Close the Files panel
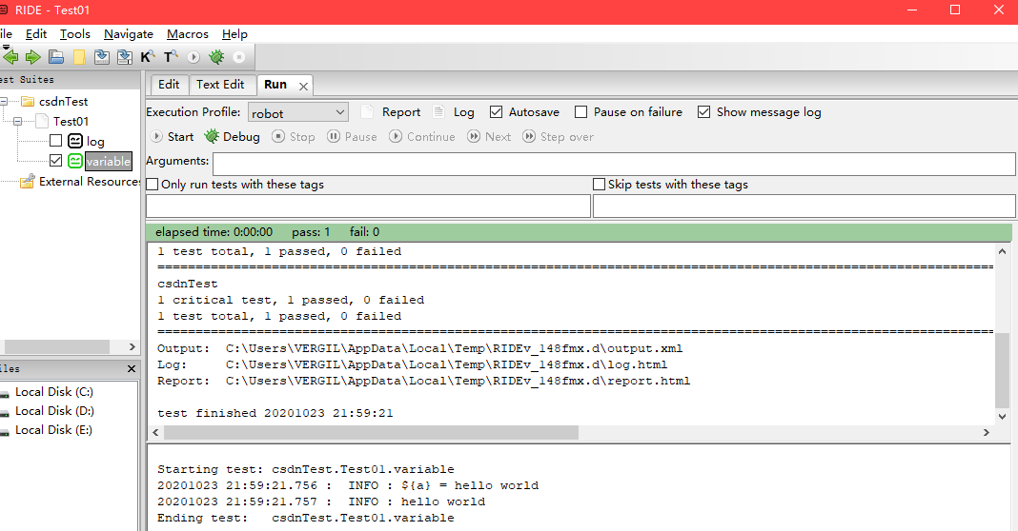 132,368
